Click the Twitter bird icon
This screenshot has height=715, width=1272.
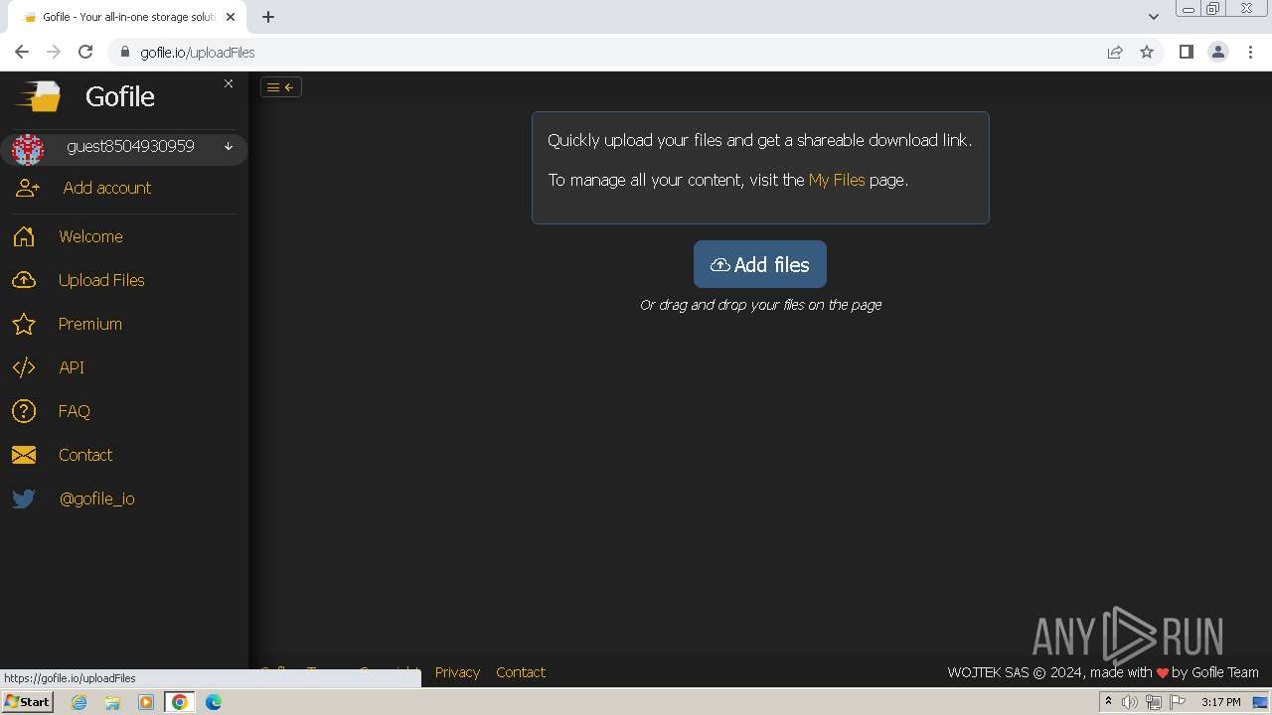coord(24,499)
